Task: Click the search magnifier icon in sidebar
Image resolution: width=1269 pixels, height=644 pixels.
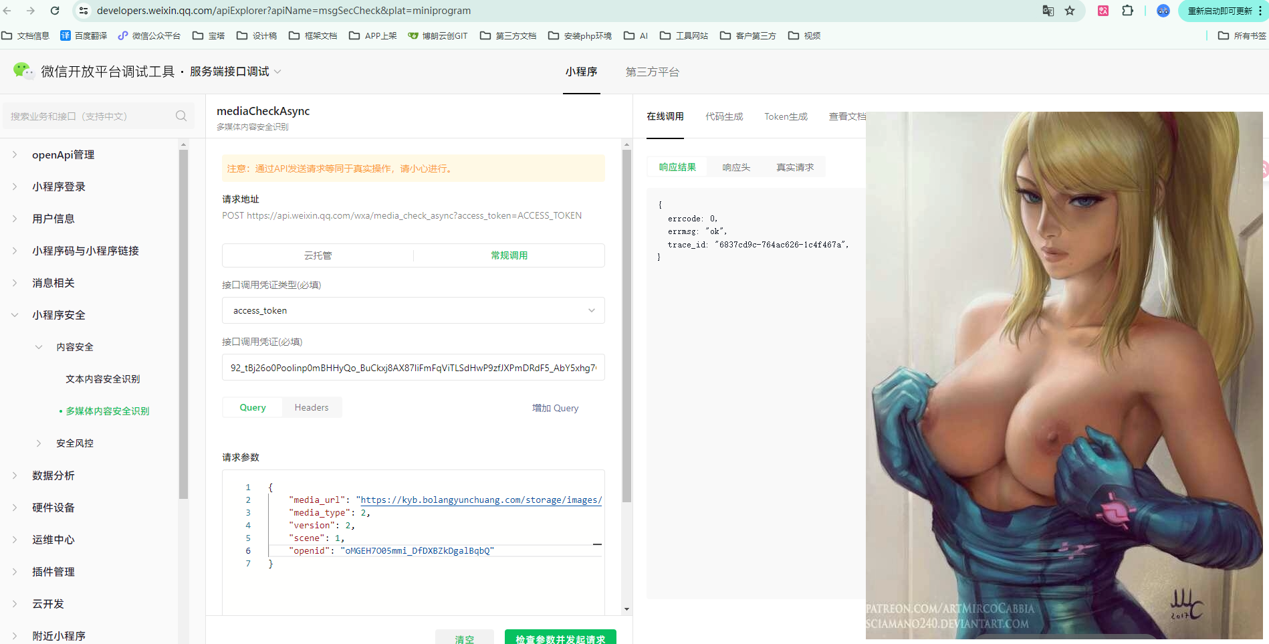Action: (181, 116)
